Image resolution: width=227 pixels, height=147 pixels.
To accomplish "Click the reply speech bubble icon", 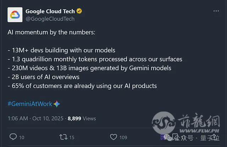I will tap(13, 137).
